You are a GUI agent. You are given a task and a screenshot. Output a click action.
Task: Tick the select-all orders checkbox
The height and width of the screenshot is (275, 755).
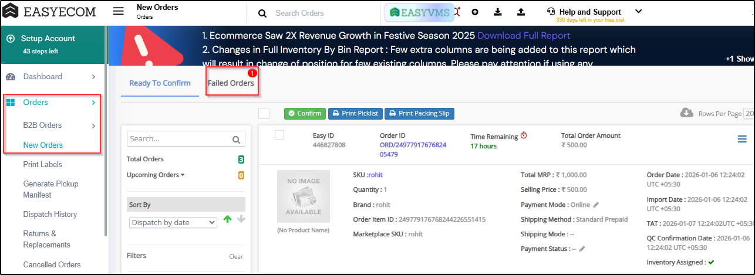[264, 113]
